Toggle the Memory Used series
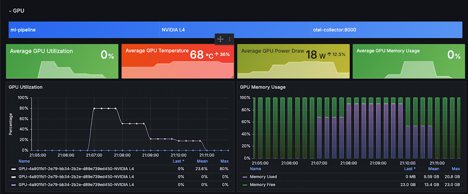 pos(263,177)
